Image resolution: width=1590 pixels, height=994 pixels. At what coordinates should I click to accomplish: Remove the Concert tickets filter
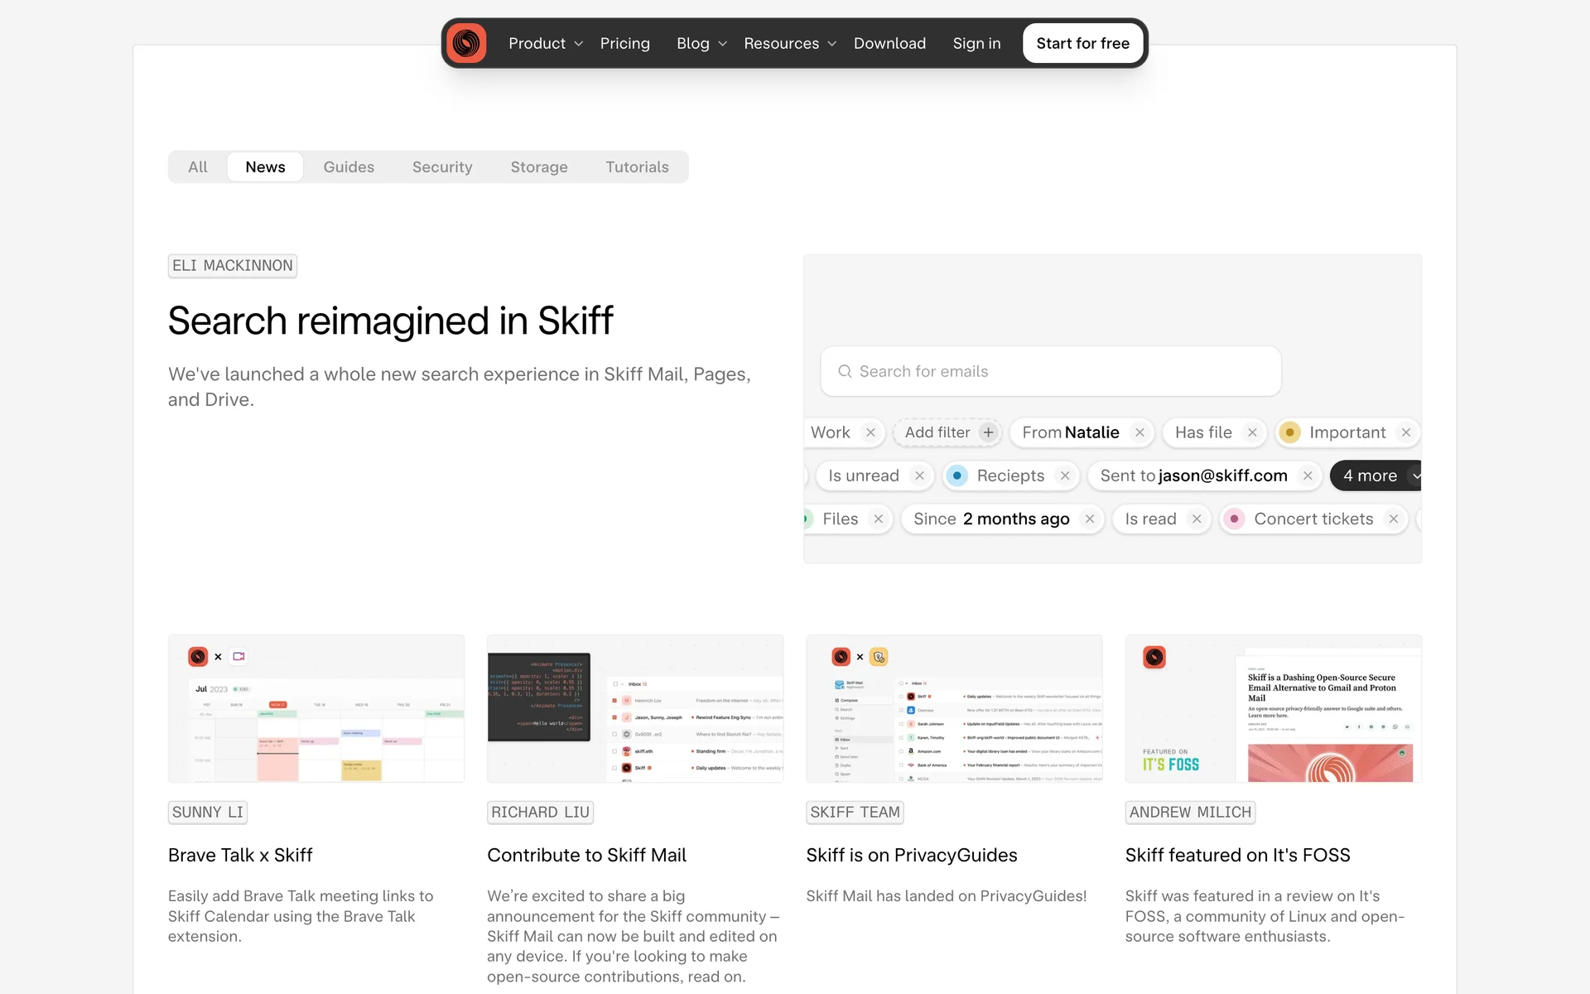coord(1394,519)
